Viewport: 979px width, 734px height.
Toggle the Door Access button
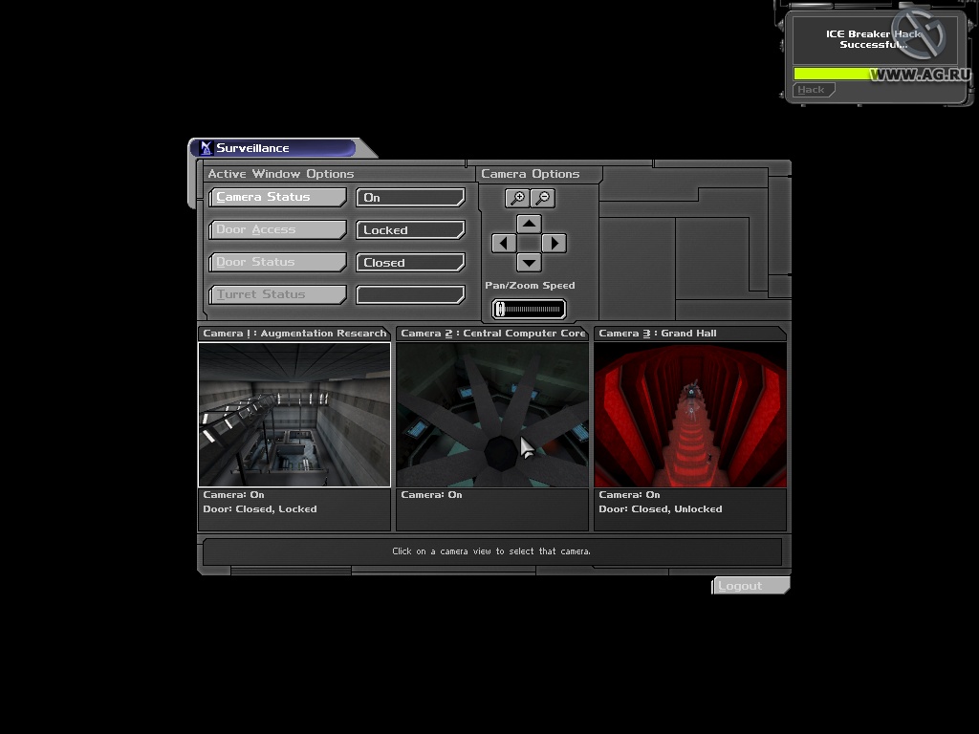(277, 230)
